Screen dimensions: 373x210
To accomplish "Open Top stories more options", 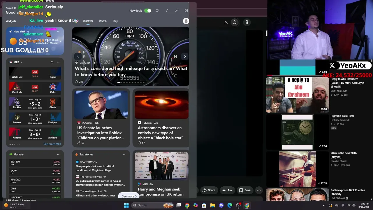I will click(x=124, y=154).
